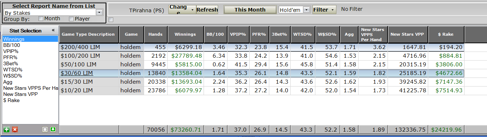Click the No Filter status text
Image resolution: width=487 pixels, height=137 pixels.
point(352,9)
